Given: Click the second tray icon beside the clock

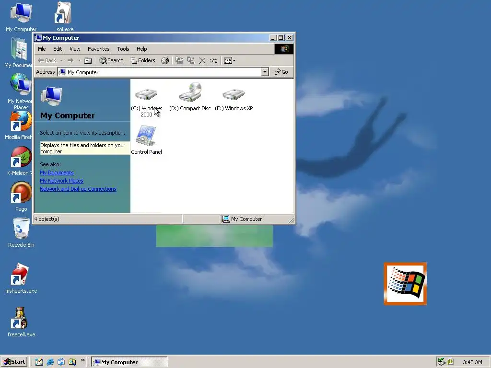Looking at the screenshot, I should pos(450,362).
